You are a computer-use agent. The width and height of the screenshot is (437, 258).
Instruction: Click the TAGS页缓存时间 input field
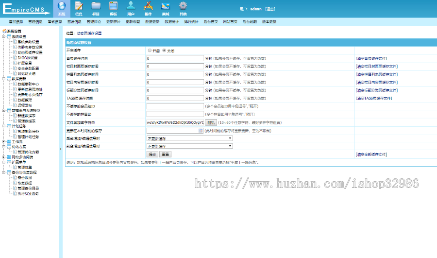(175, 98)
